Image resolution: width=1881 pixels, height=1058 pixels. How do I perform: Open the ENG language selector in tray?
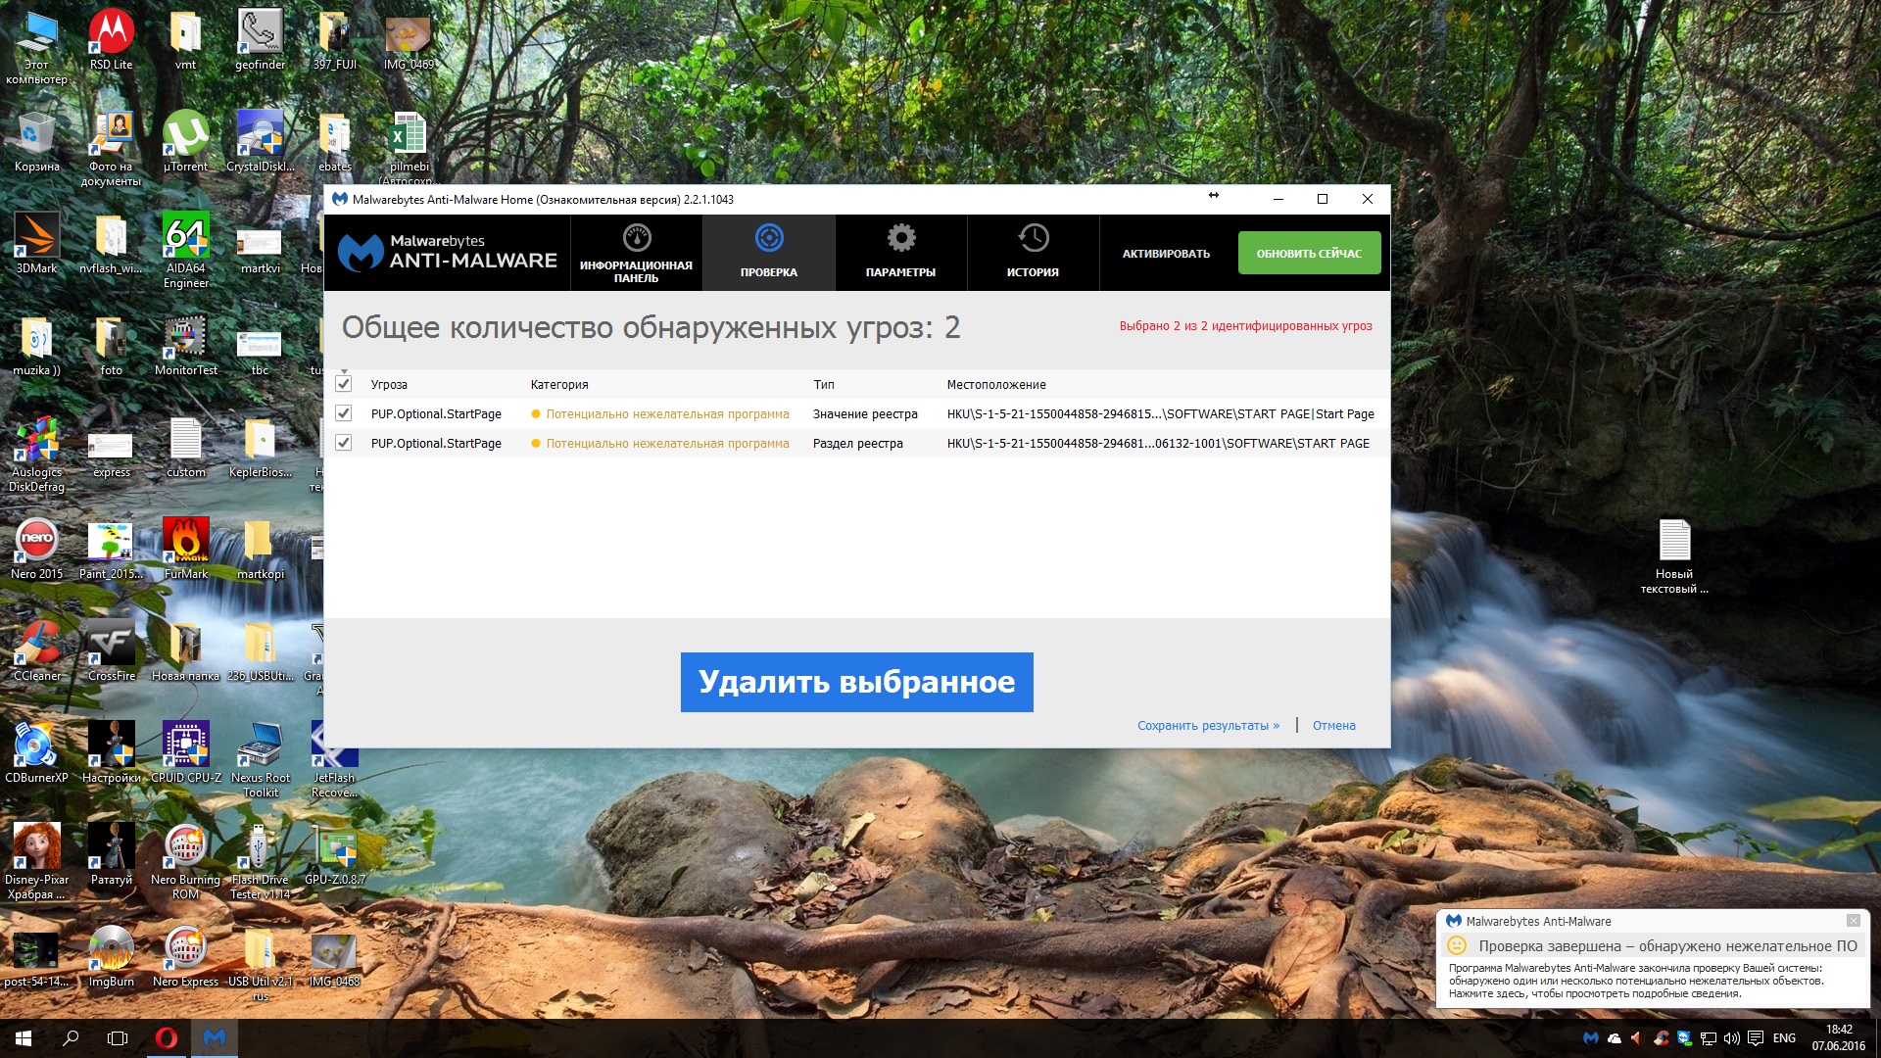click(1784, 1037)
